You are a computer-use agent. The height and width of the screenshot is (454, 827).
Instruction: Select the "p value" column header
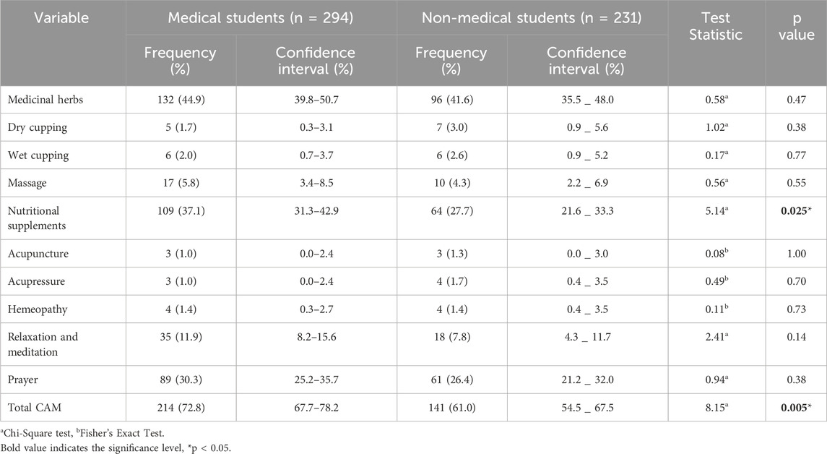pyautogui.click(x=795, y=26)
